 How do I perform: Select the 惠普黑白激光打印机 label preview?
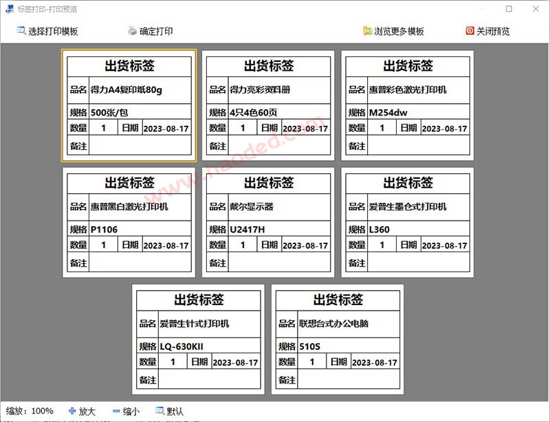point(129,223)
